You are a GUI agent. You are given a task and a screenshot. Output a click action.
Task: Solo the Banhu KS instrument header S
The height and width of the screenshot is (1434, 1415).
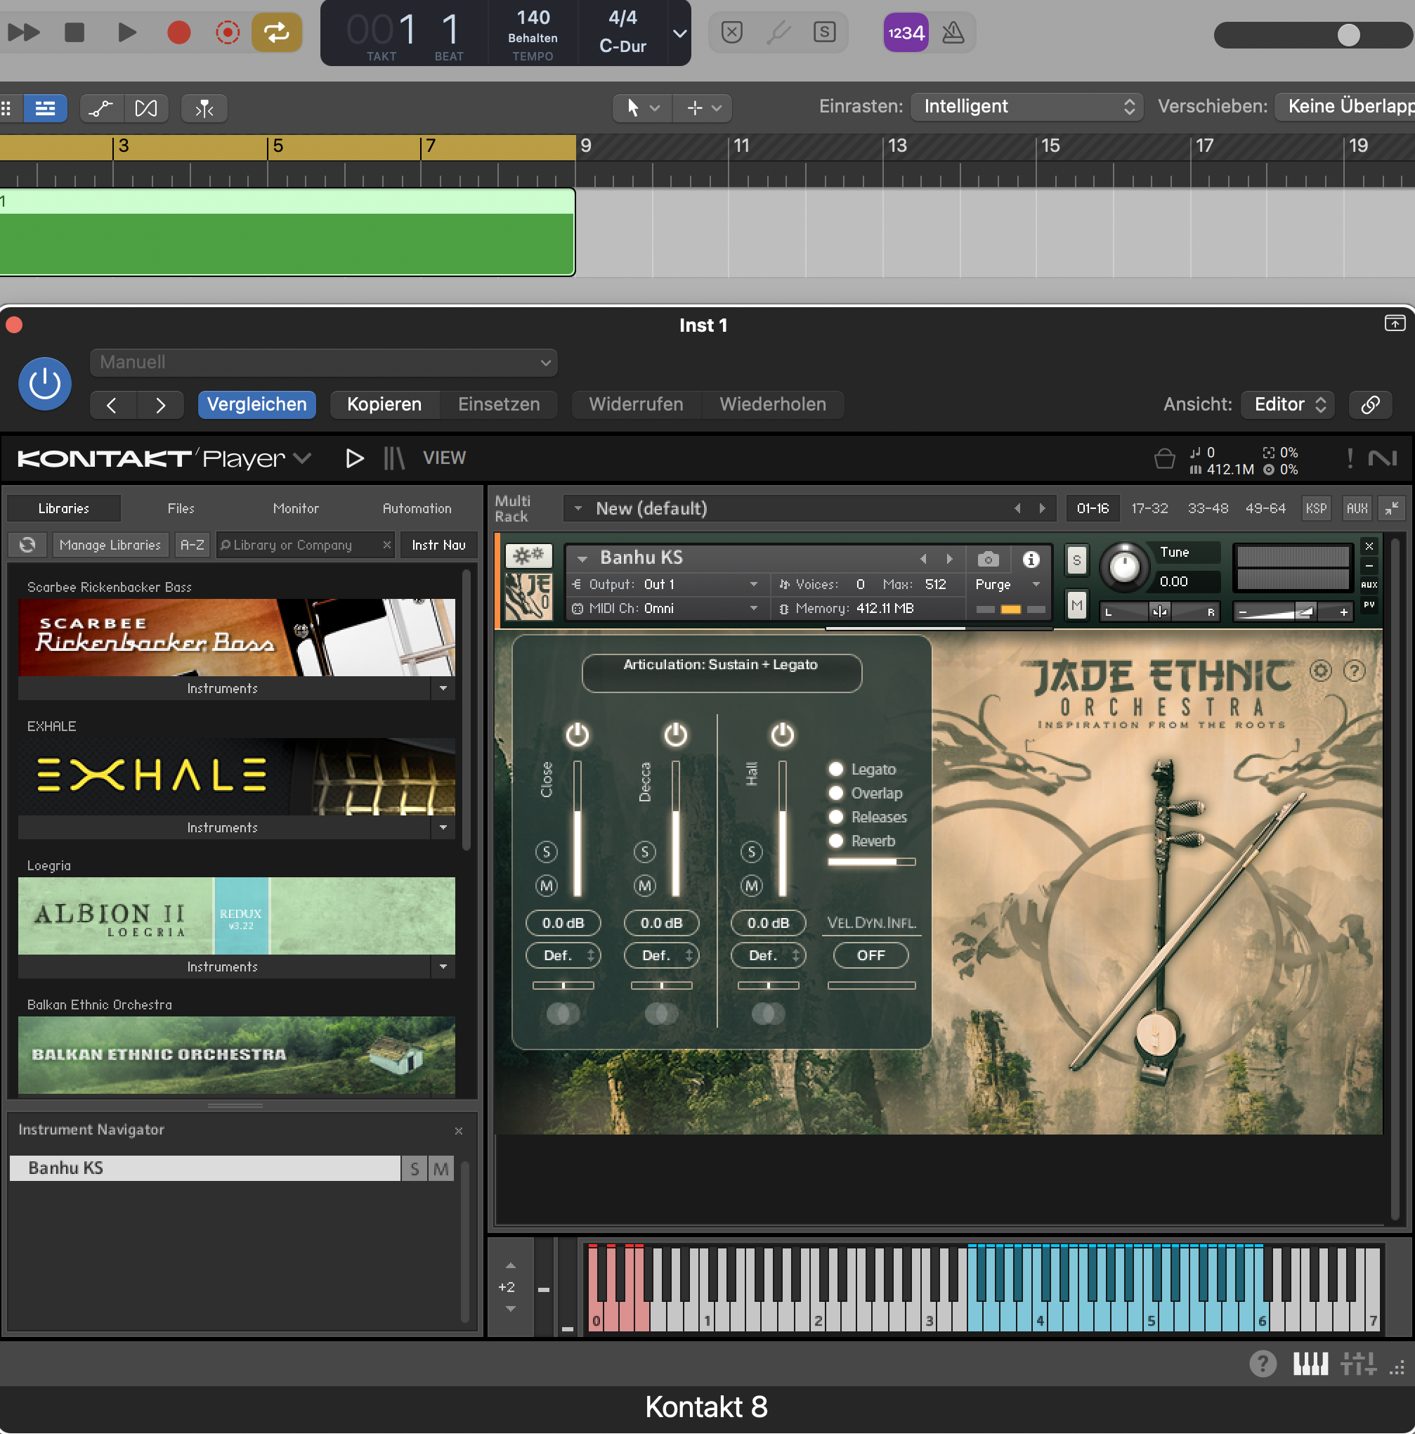(x=1076, y=560)
